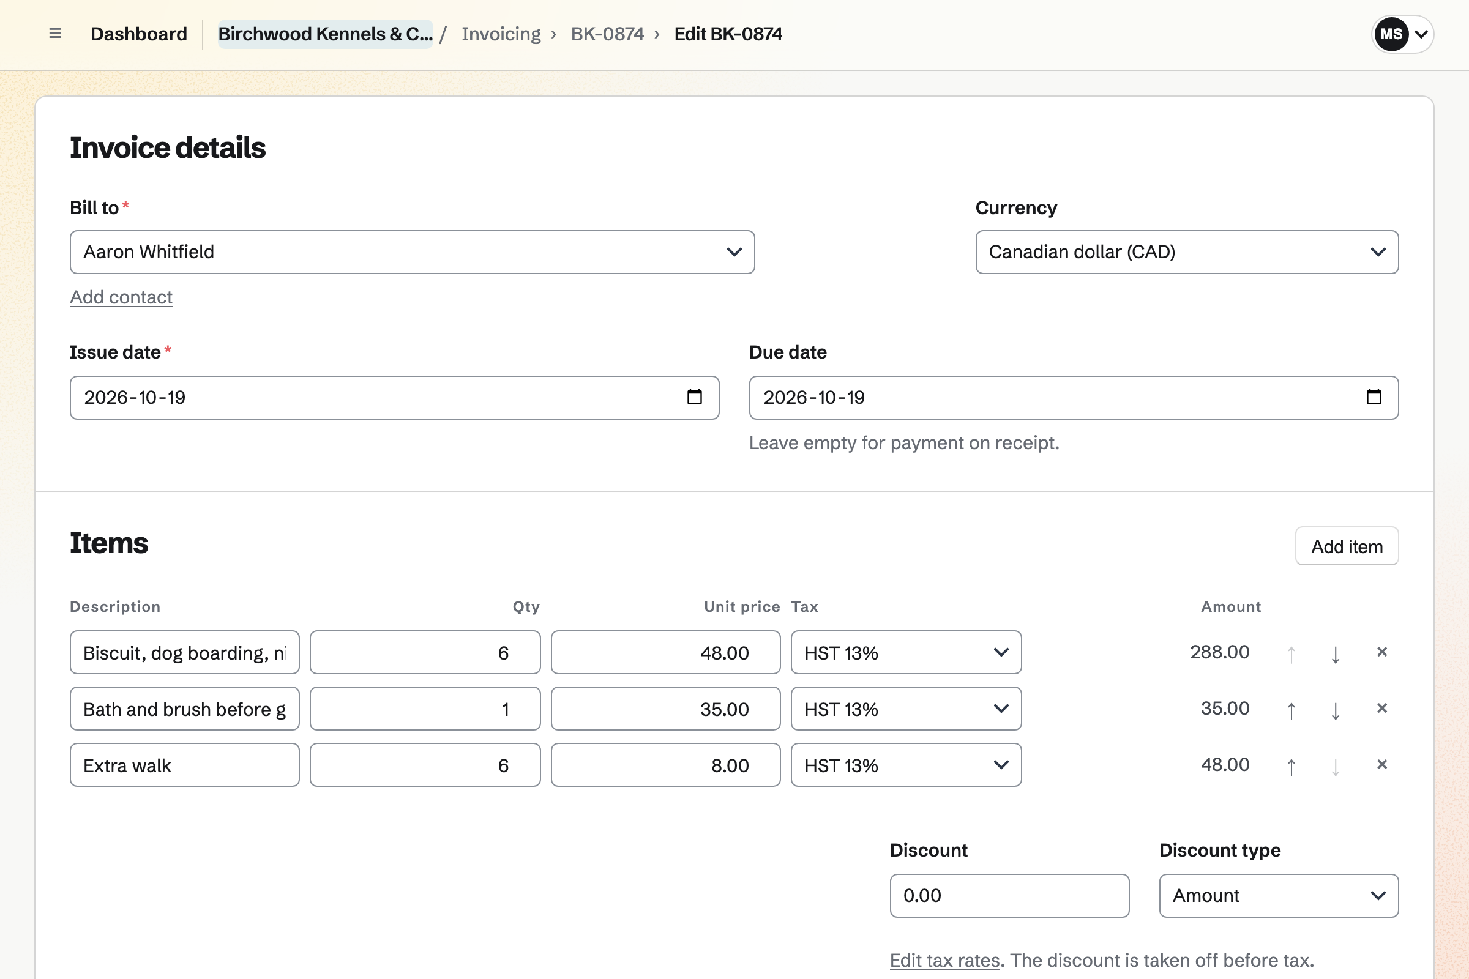Click the Discount amount field

[1009, 895]
